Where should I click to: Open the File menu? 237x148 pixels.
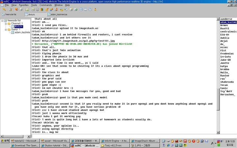[7, 5]
